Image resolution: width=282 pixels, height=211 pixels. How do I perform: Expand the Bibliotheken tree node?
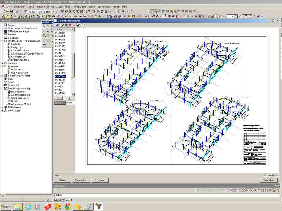[3, 108]
